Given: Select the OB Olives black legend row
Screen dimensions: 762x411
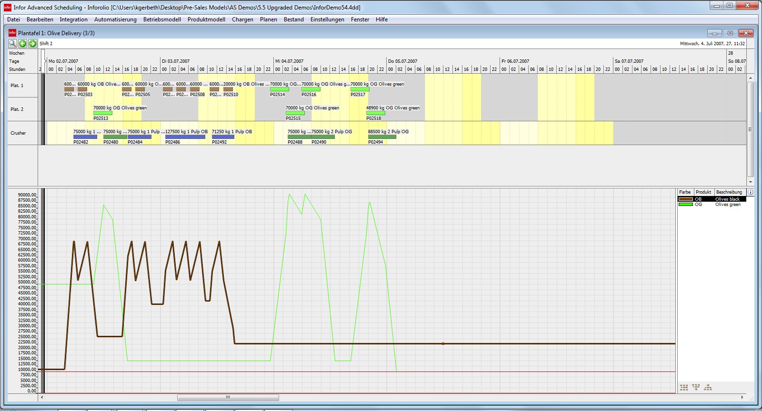Looking at the screenshot, I should [712, 199].
